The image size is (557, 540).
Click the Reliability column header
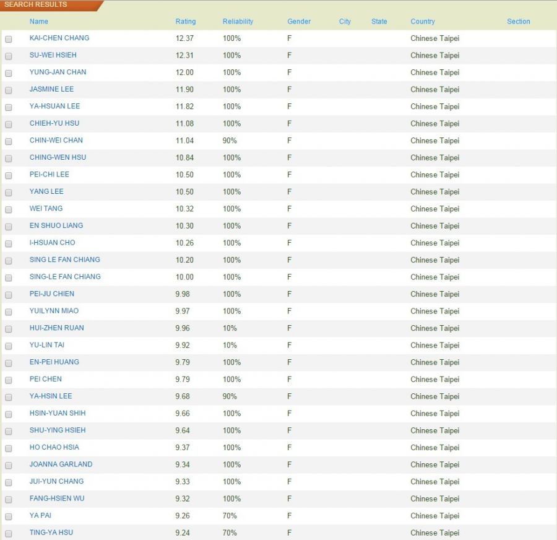(x=238, y=21)
